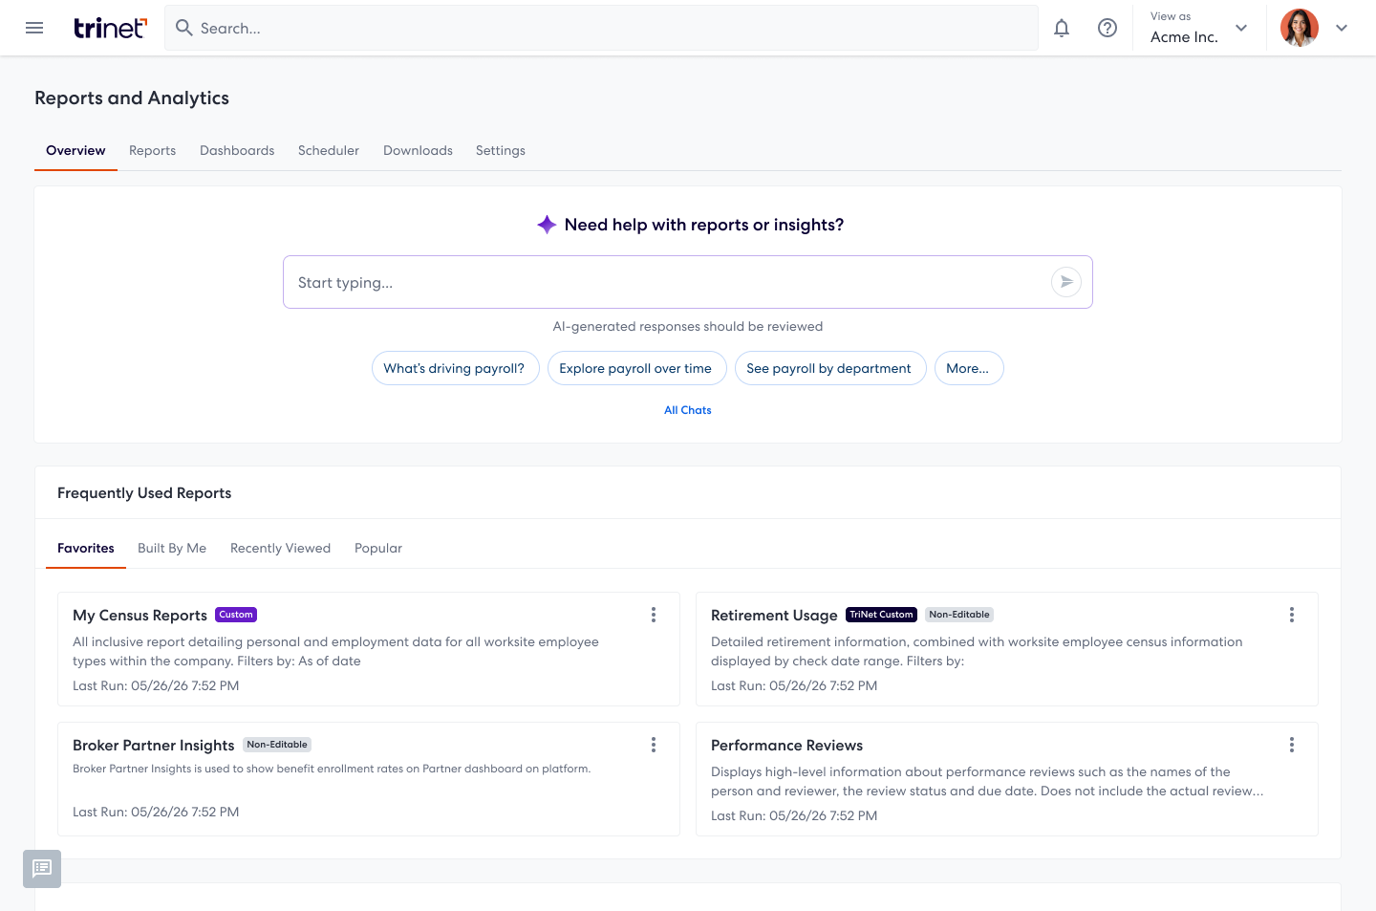Open Broker Partner Insights options menu
This screenshot has width=1376, height=911.
tap(654, 745)
